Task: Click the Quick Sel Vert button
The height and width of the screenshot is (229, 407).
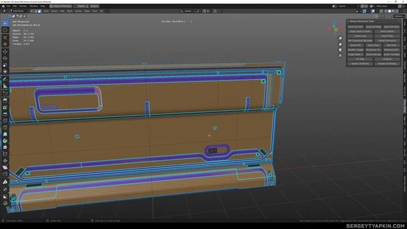Action: click(x=355, y=27)
